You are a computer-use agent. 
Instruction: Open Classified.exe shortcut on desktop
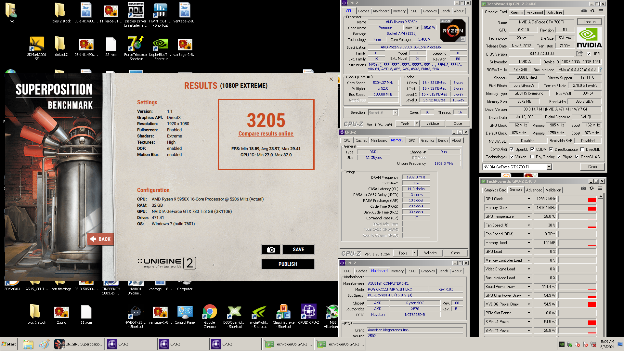[284, 316]
